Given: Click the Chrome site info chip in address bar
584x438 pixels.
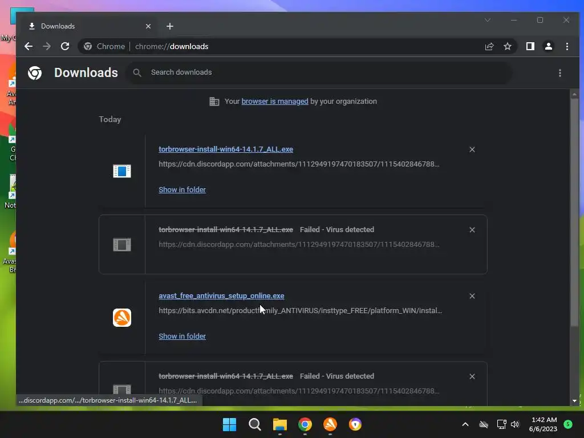Looking at the screenshot, I should 104,46.
